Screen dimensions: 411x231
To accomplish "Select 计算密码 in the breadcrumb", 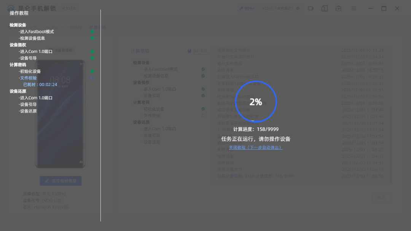I will click(97, 27).
